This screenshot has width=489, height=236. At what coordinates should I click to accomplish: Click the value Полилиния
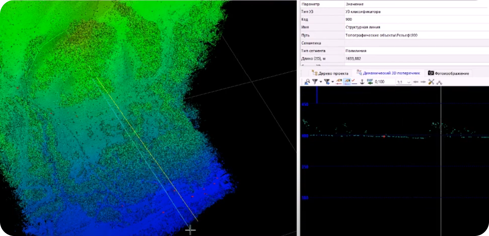(x=356, y=51)
